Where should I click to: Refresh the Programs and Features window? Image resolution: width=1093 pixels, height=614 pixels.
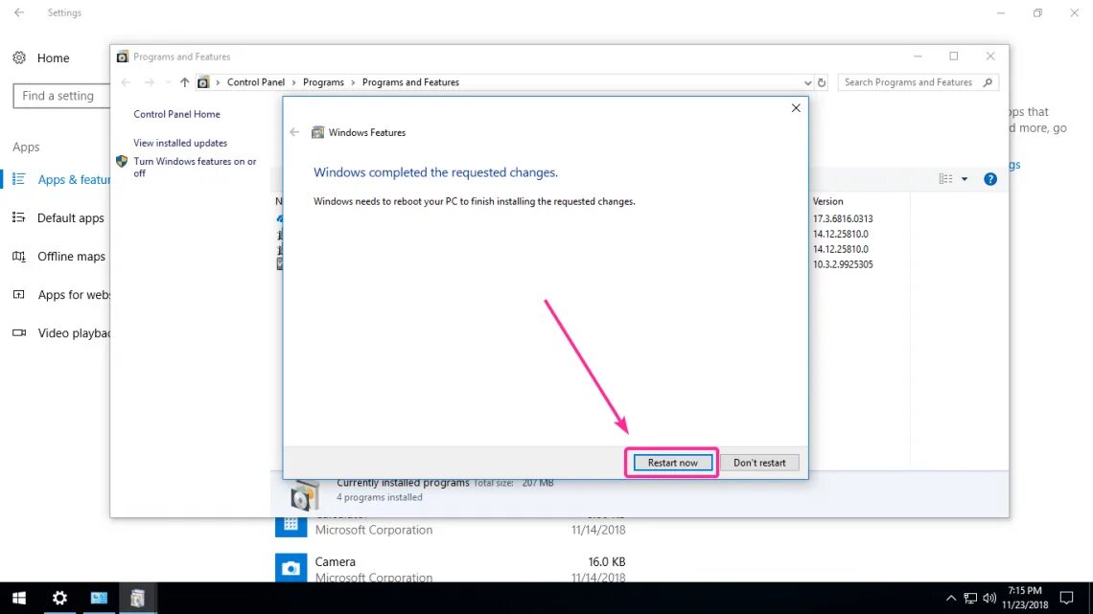pyautogui.click(x=822, y=82)
